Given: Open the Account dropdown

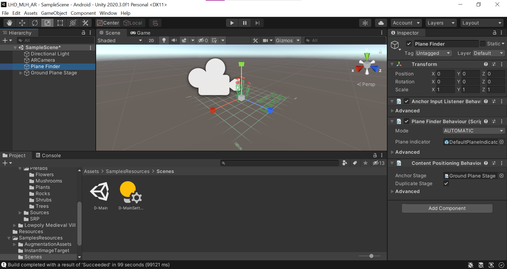Looking at the screenshot, I should pos(406,23).
